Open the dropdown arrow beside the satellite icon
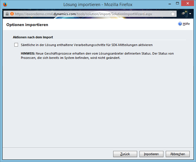Screen dimensions: 196x162 (190, 14)
